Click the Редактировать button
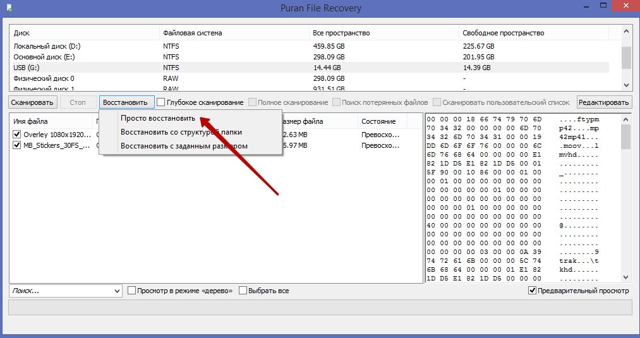 coord(604,102)
